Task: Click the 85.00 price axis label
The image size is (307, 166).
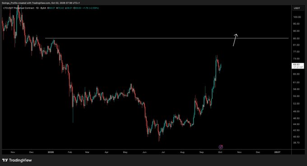Action: click(297, 38)
